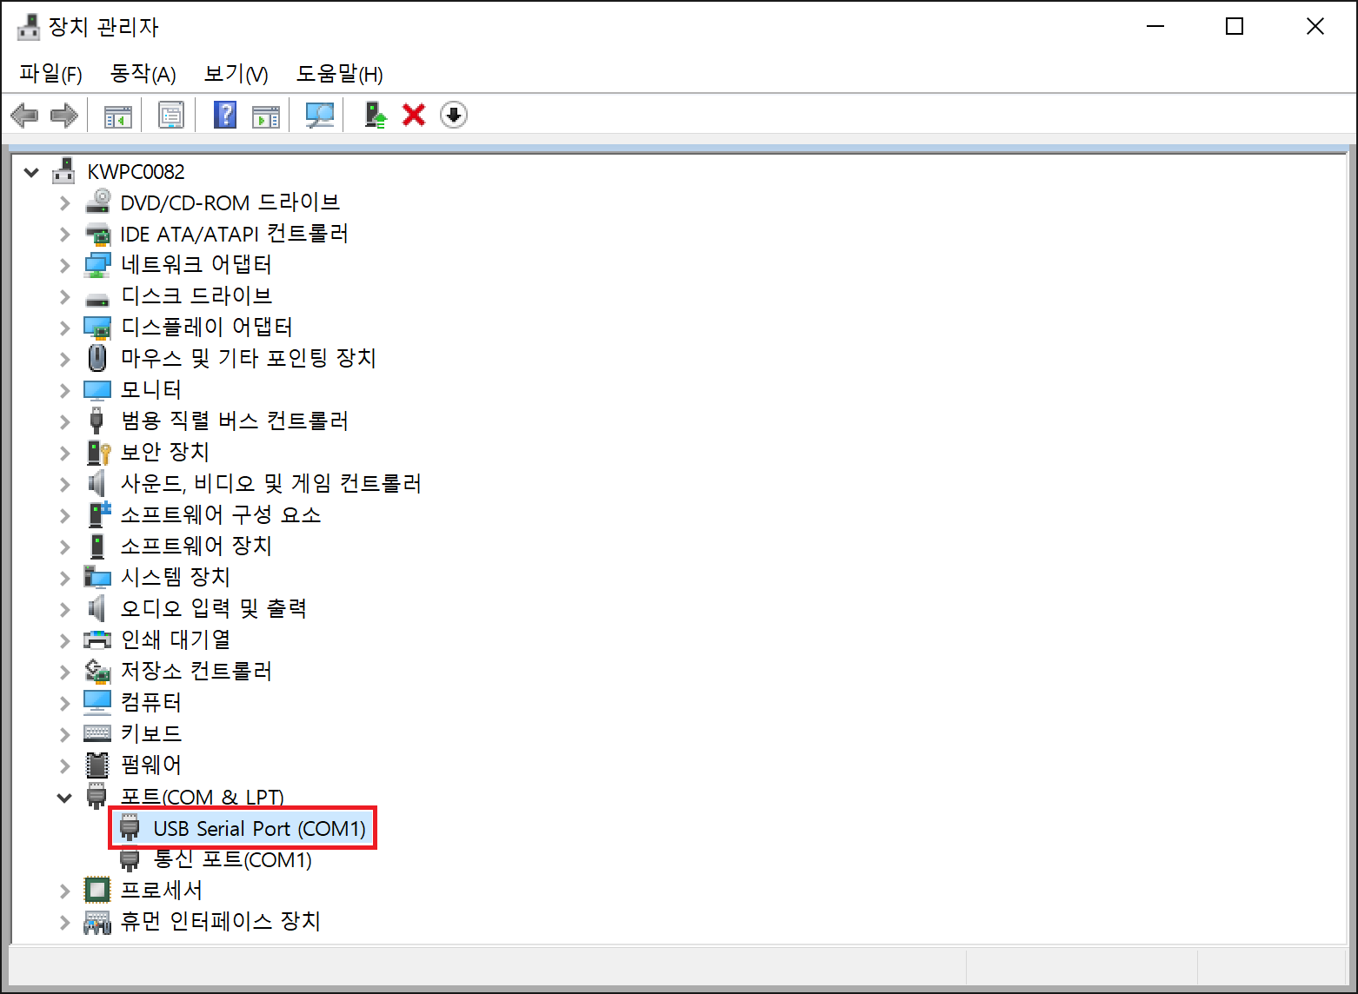Select USB Serial Port (COM1) text

pos(259,828)
